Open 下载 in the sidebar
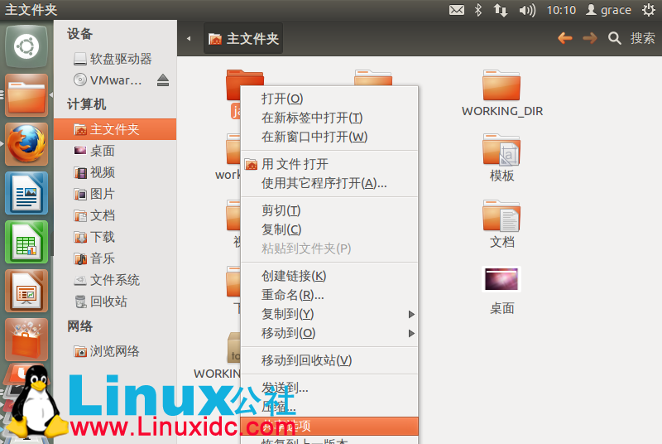This screenshot has height=444, width=662. (102, 237)
